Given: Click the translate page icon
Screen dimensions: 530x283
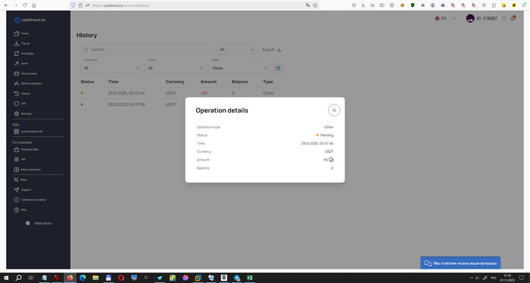Looking at the screenshot, I should pyautogui.click(x=307, y=5).
